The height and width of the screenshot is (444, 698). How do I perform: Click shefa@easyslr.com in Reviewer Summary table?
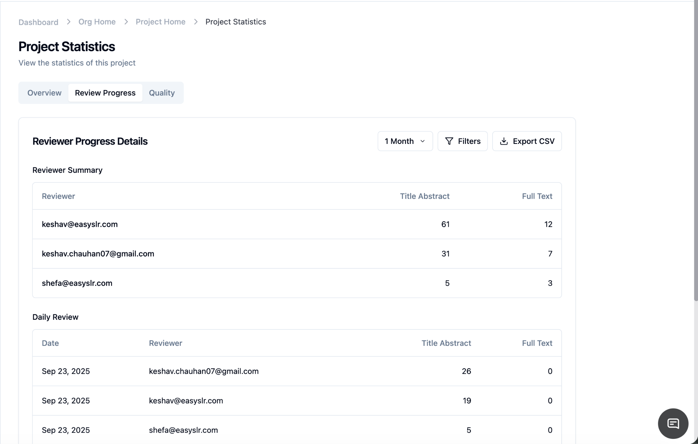click(77, 283)
